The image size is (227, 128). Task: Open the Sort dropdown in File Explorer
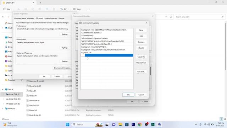(x=65, y=9)
